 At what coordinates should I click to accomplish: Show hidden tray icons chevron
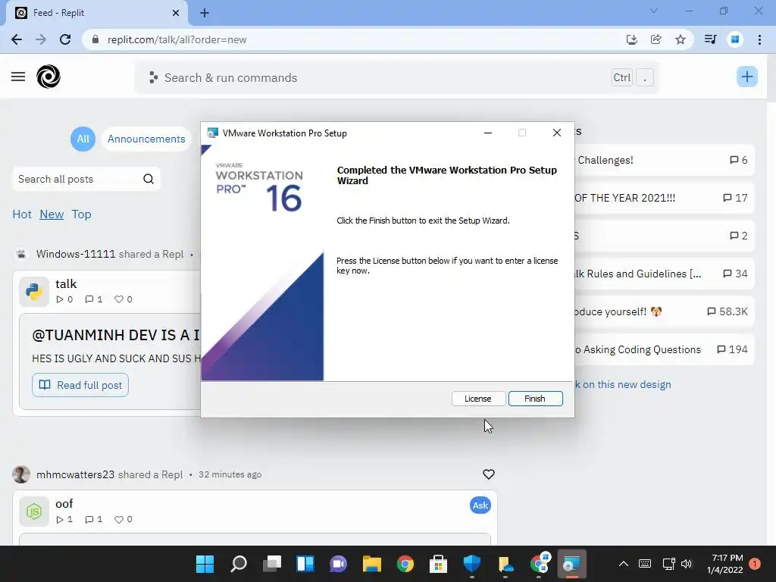[x=624, y=564]
